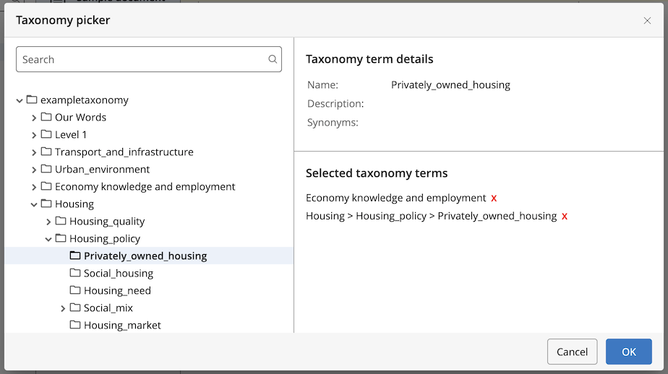Click the search magnifier icon

(273, 59)
